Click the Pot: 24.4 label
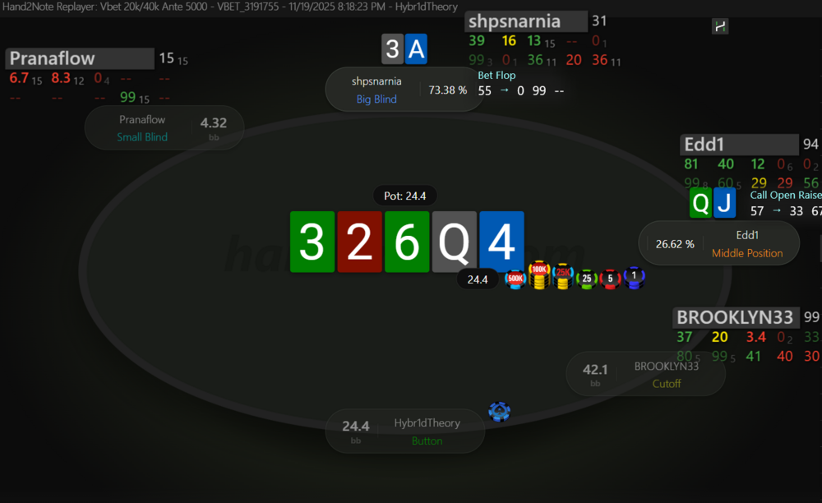The width and height of the screenshot is (822, 503). (x=404, y=196)
